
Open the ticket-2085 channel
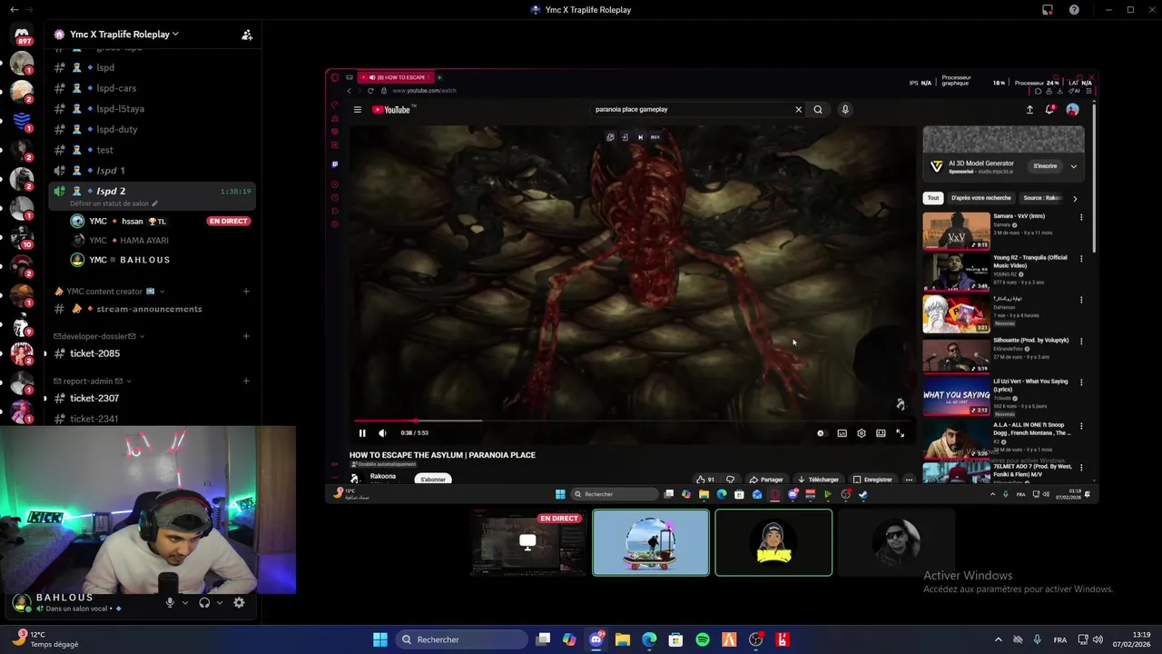[94, 353]
